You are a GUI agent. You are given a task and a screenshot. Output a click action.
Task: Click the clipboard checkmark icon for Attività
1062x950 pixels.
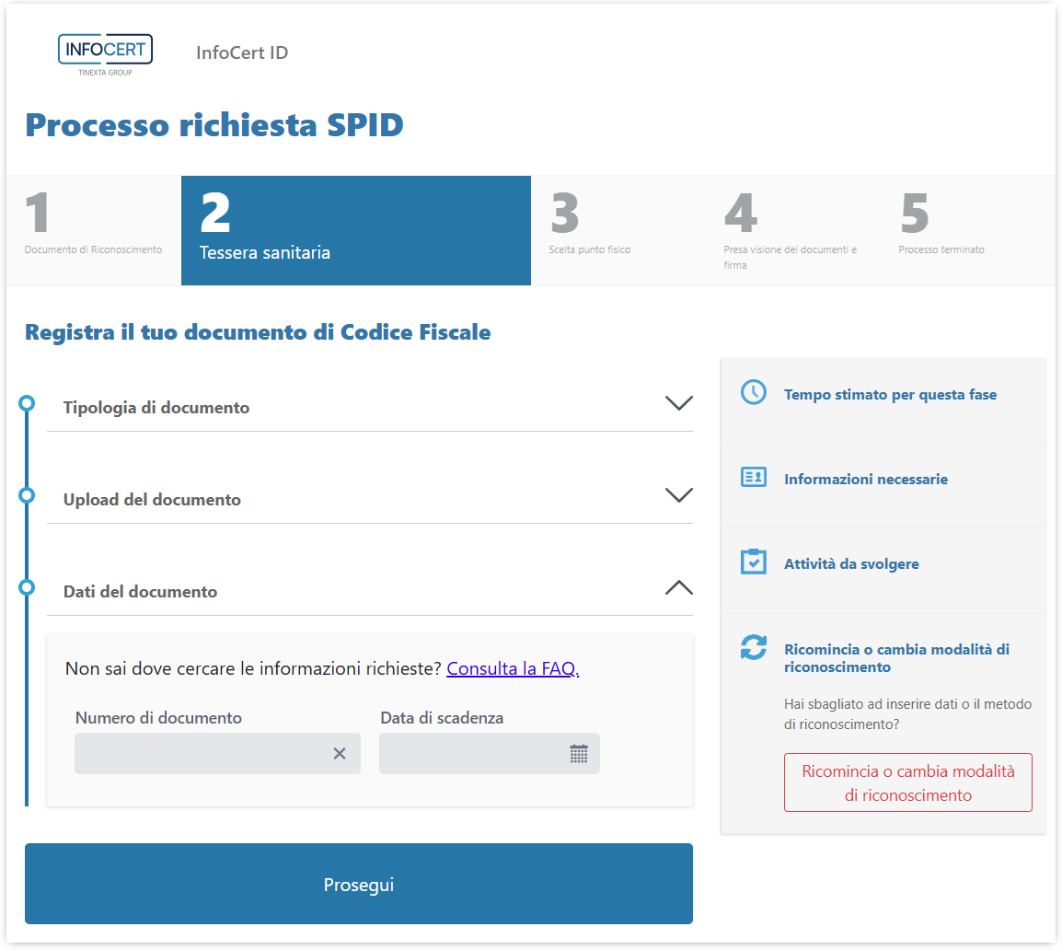click(x=753, y=562)
